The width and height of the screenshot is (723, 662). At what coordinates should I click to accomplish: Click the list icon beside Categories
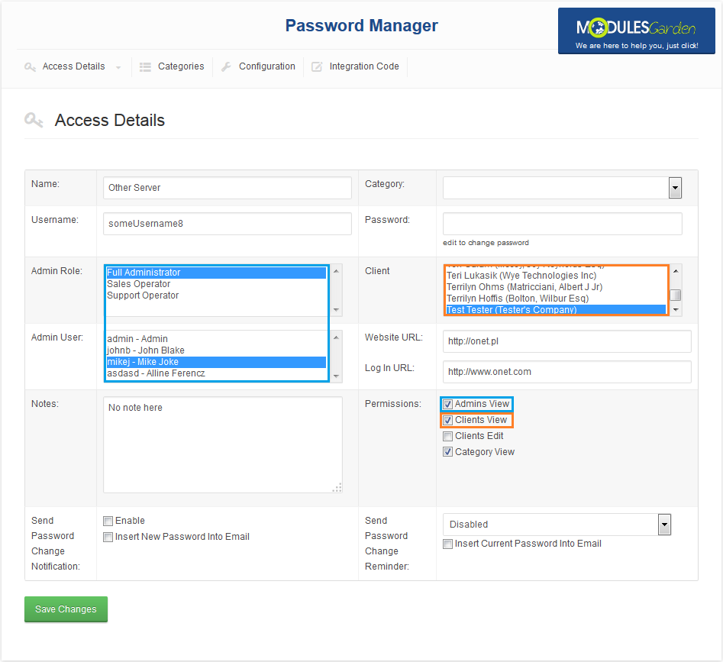pos(145,67)
